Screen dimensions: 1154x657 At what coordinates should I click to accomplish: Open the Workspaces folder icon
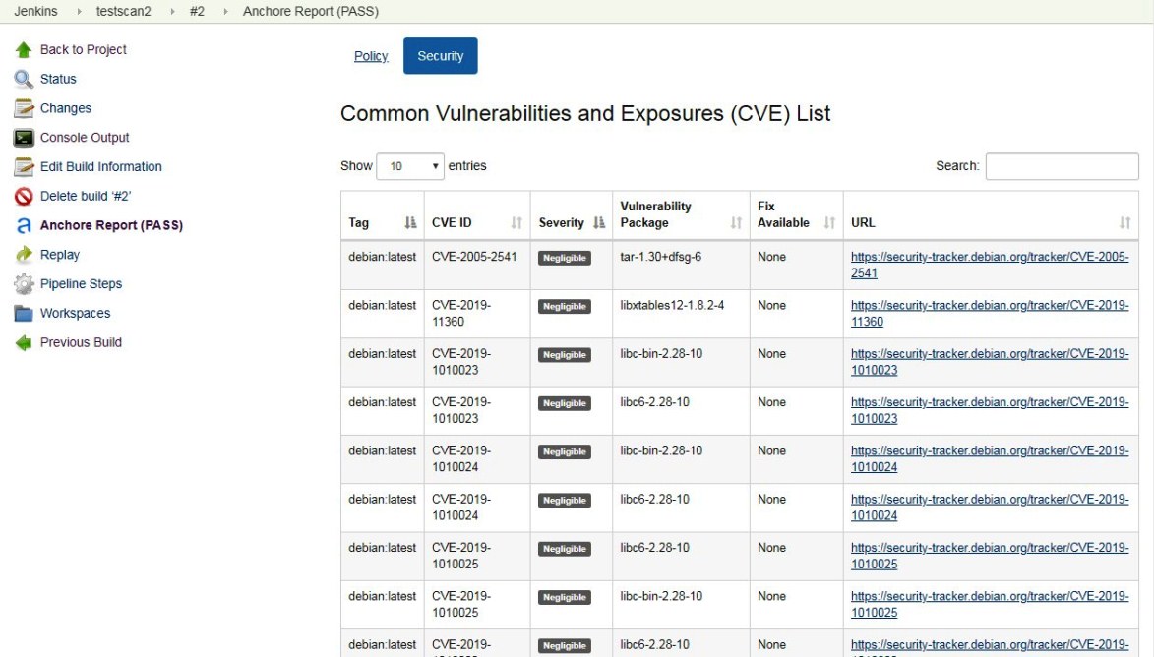[x=22, y=313]
